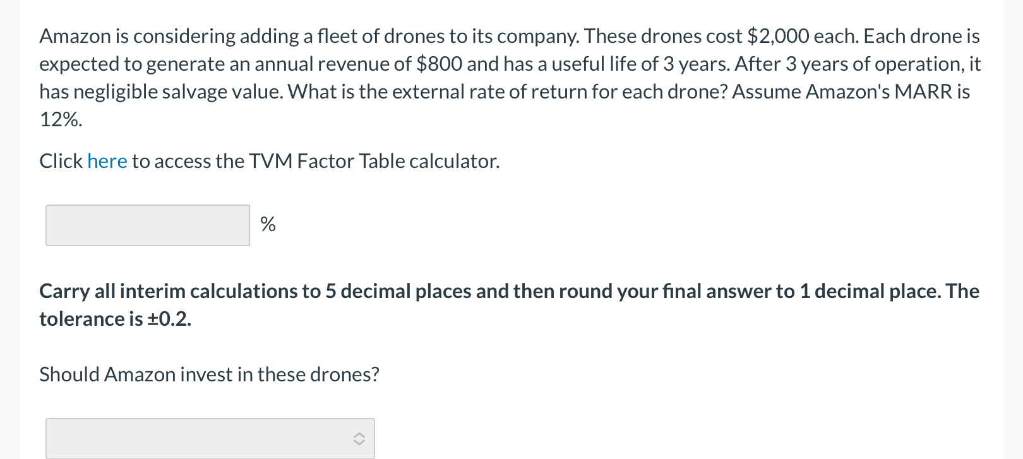This screenshot has height=459, width=1023.
Task: Open the TVM Factor Table calculator link
Action: tap(107, 161)
